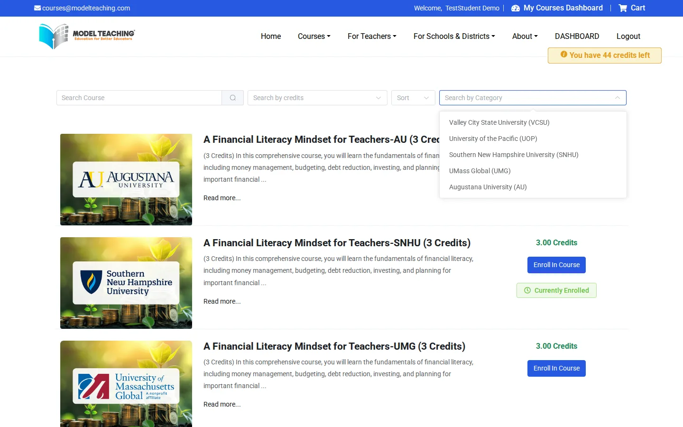Open UMass Global course thumbnail
Screen dimensions: 683x427
(126, 384)
